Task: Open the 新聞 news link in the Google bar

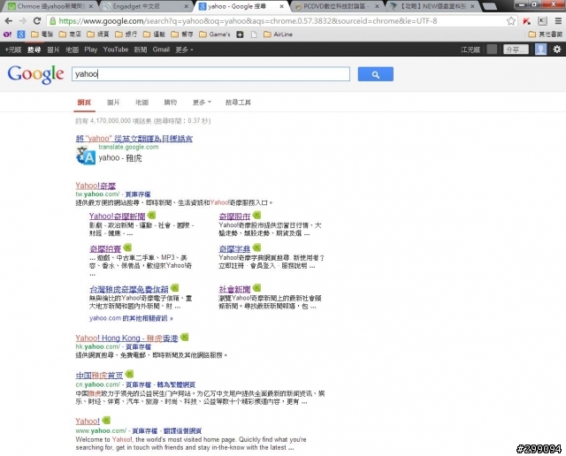Action: point(141,49)
